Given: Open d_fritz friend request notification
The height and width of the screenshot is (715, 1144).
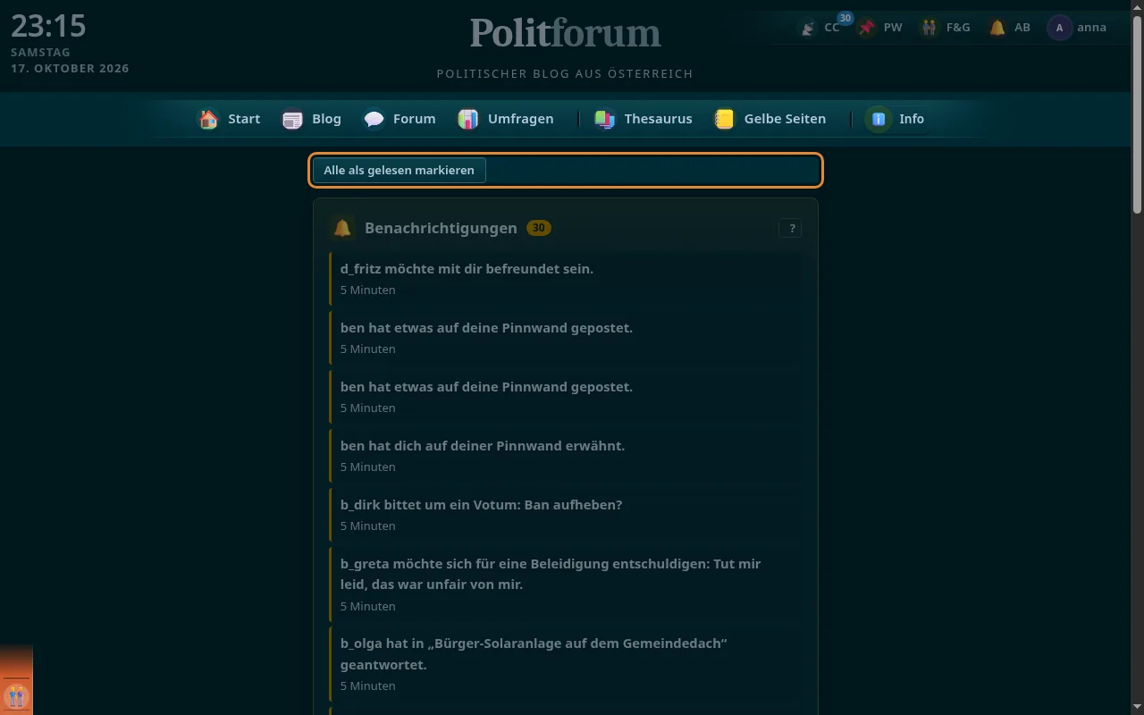Looking at the screenshot, I should coord(565,279).
